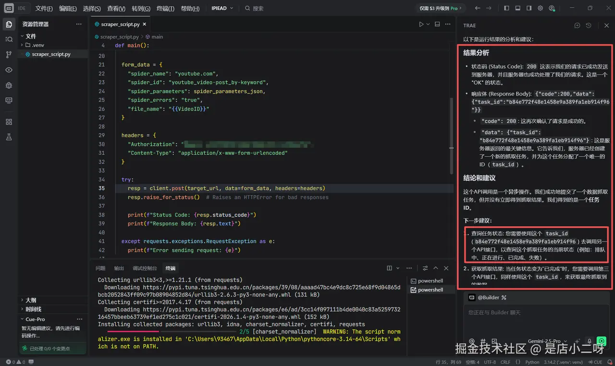Image resolution: width=615 pixels, height=366 pixels.
Task: Close the bottom terminal panel
Action: click(446, 268)
